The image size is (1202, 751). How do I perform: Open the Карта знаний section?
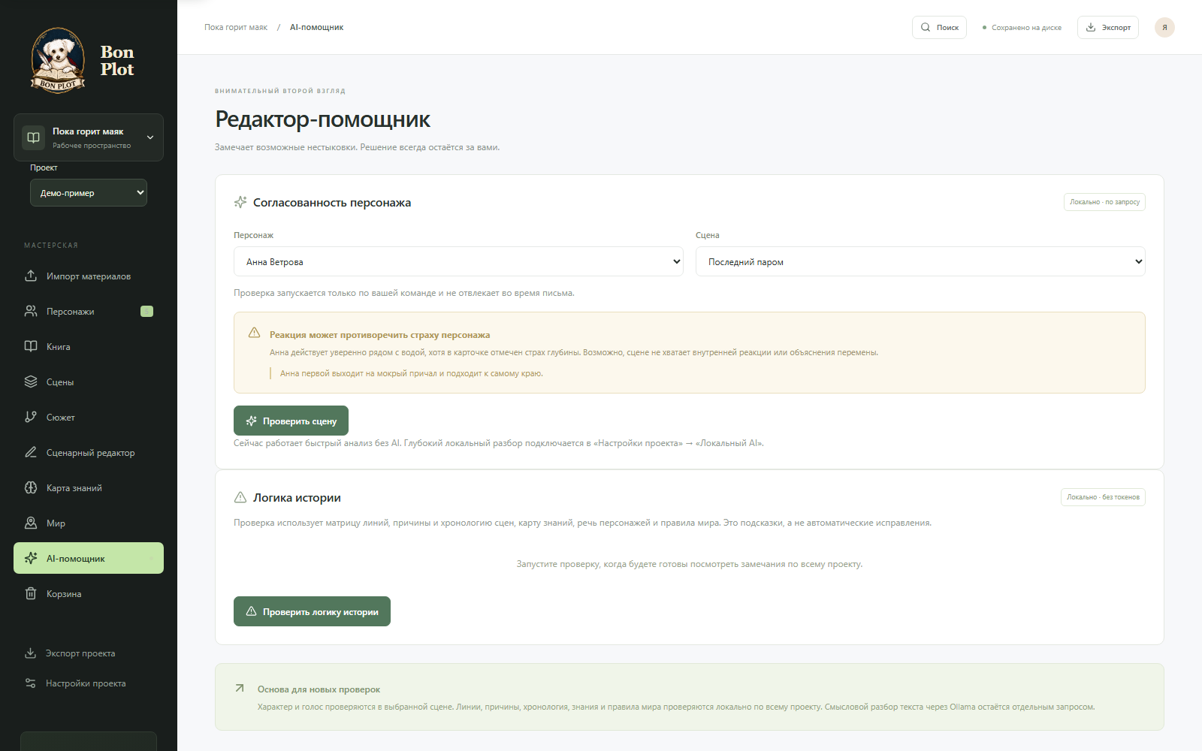(89, 487)
